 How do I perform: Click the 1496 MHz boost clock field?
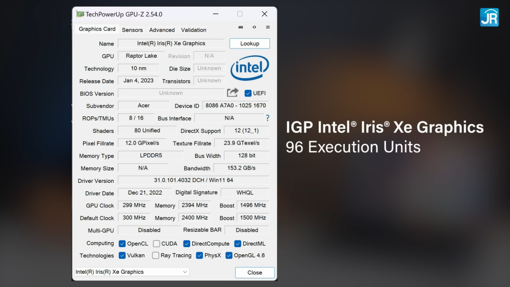pyautogui.click(x=253, y=205)
